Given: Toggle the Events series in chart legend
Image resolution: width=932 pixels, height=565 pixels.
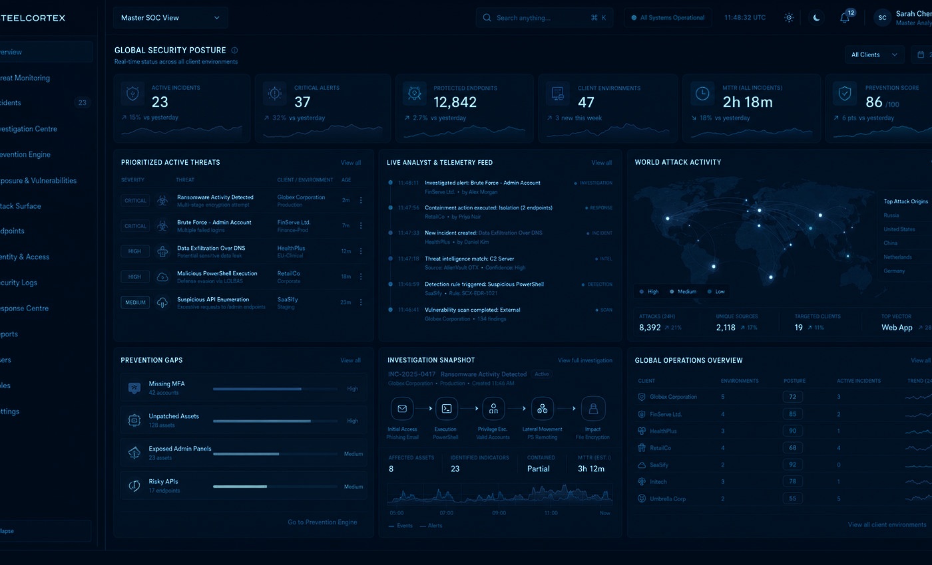Looking at the screenshot, I should tap(401, 526).
